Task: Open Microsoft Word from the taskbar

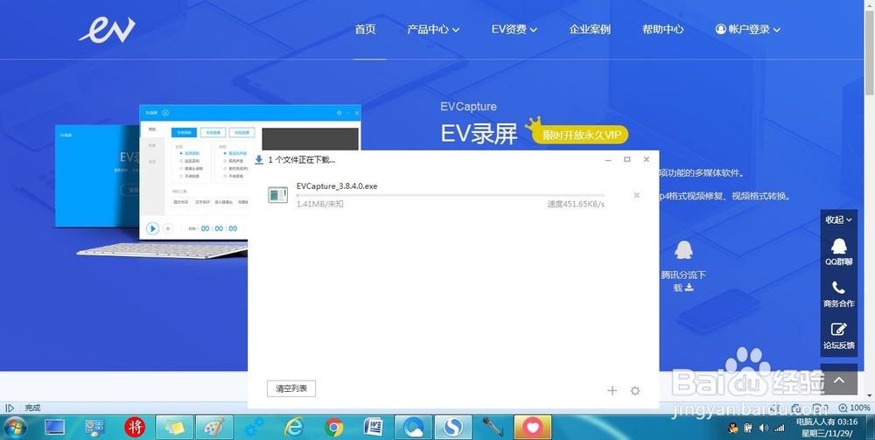Action: pyautogui.click(x=374, y=428)
